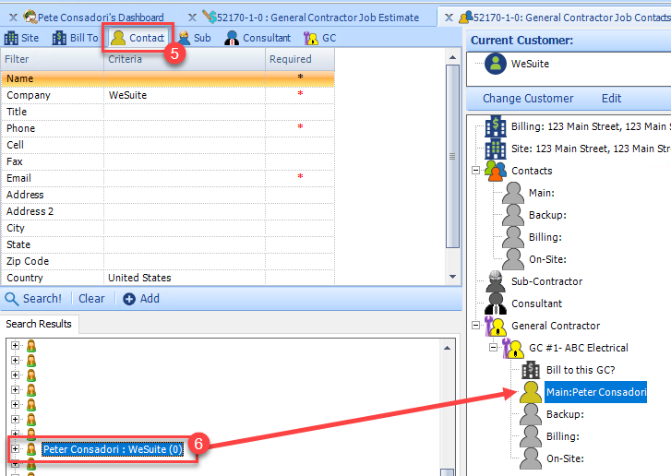Click Change Customer
This screenshot has width=671, height=476.
pyautogui.click(x=528, y=99)
